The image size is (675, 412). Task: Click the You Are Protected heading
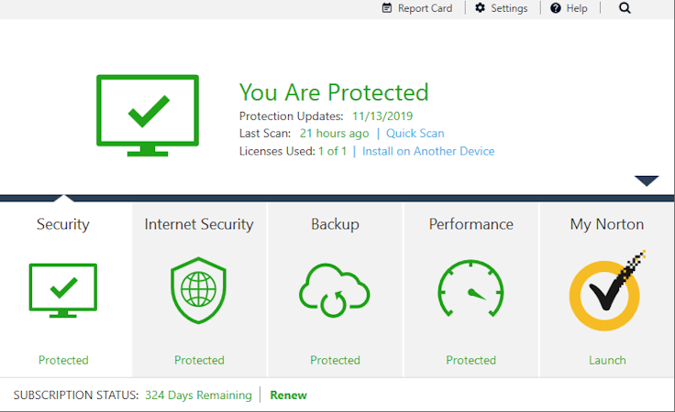coord(334,92)
